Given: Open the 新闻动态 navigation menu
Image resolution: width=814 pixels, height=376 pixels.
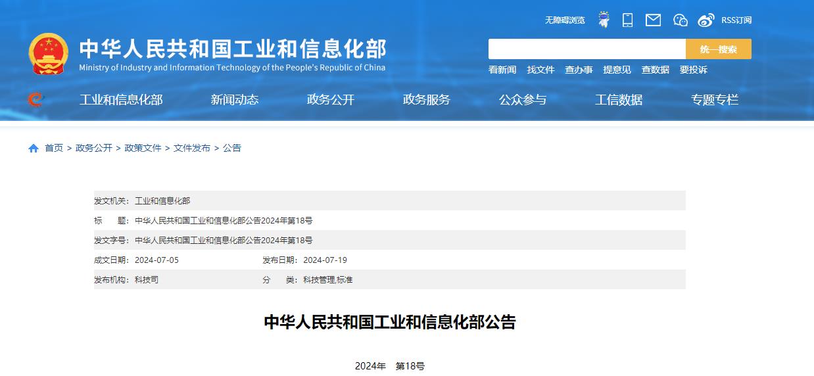Looking at the screenshot, I should point(235,100).
